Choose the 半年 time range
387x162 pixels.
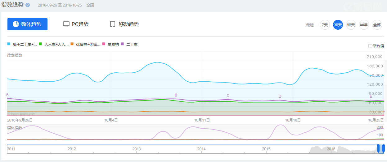pos(364,25)
